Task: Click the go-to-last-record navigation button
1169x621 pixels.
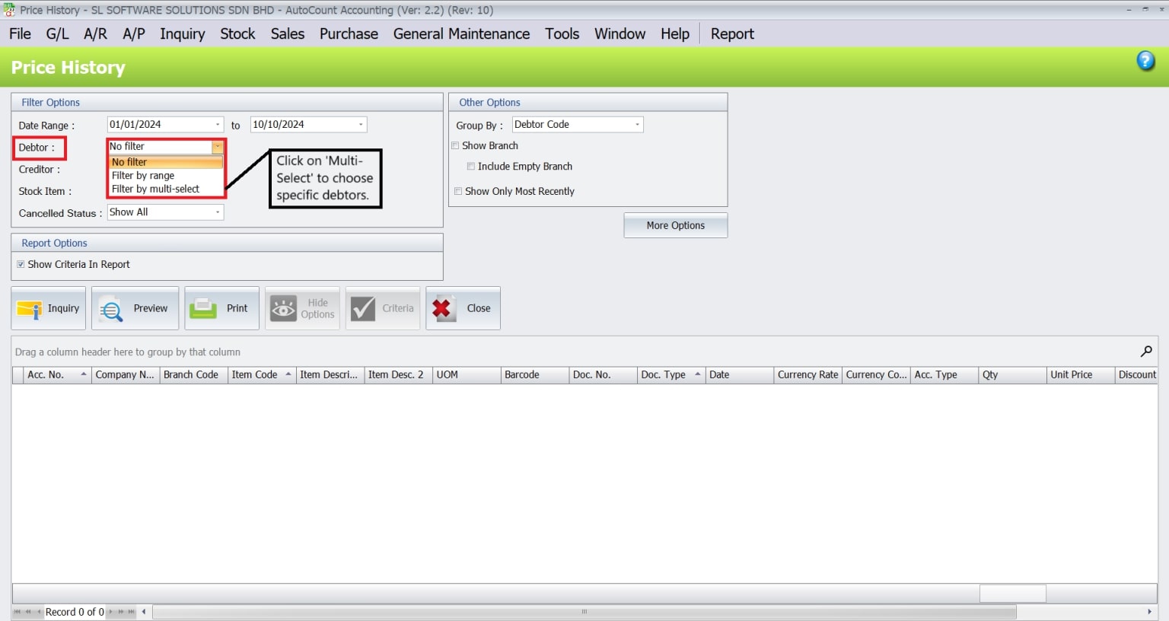Action: coord(129,612)
